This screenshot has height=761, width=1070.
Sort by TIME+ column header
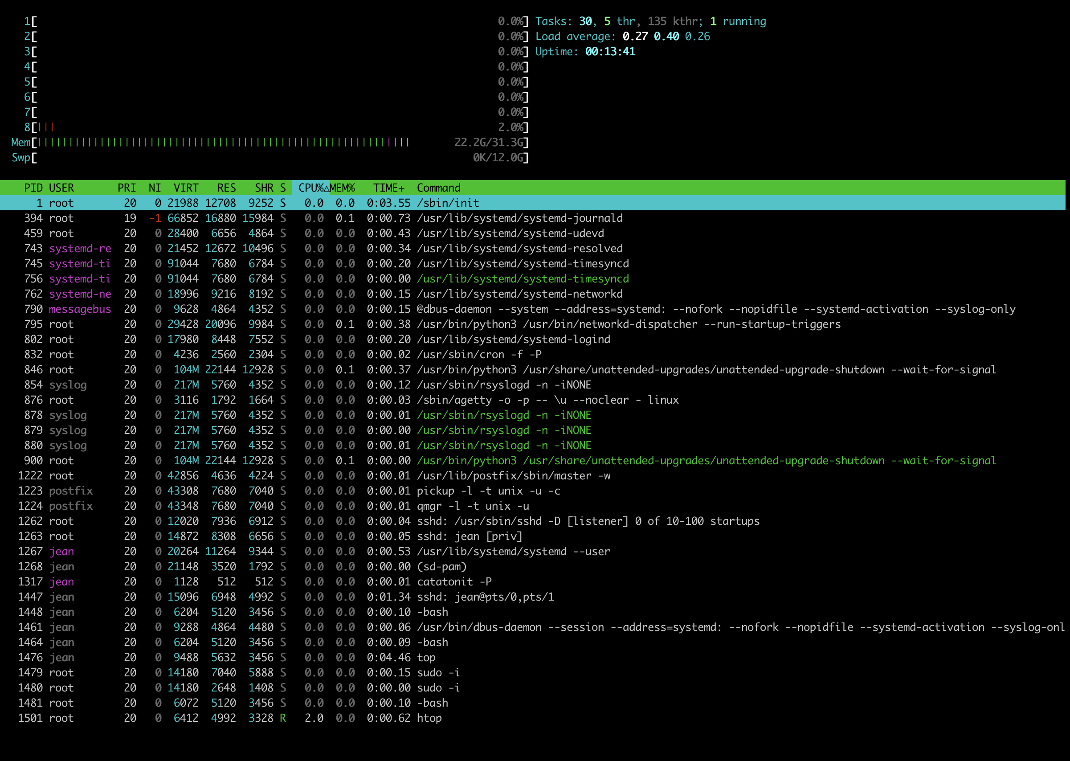(389, 188)
